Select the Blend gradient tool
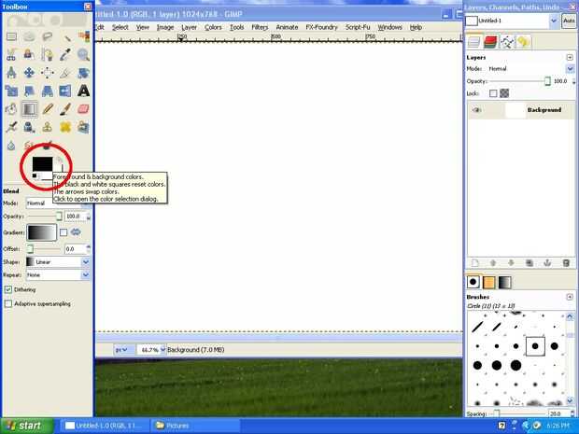 29,109
